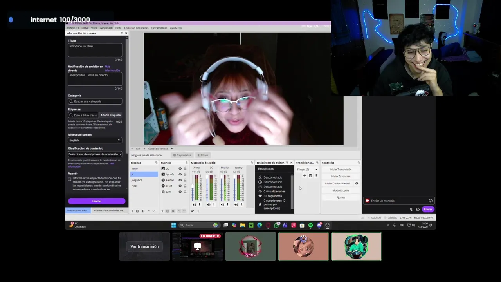
Task: Open Clasificación de contenido descriptors dropdown
Action: click(95, 154)
